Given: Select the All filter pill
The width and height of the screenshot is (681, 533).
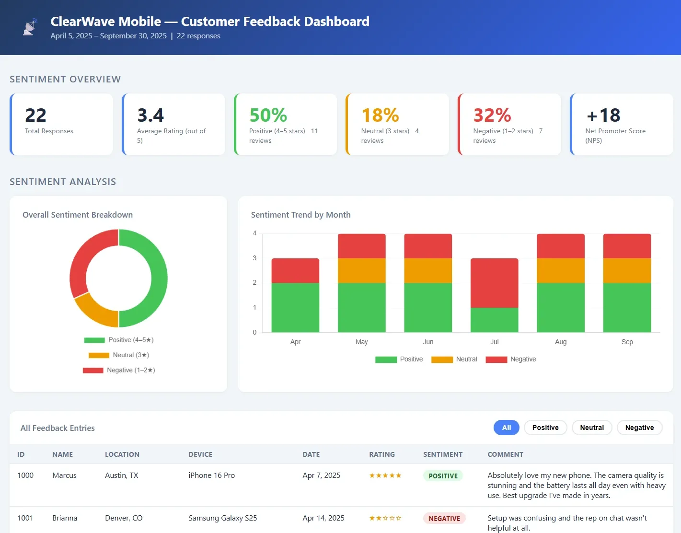Looking at the screenshot, I should click(507, 428).
